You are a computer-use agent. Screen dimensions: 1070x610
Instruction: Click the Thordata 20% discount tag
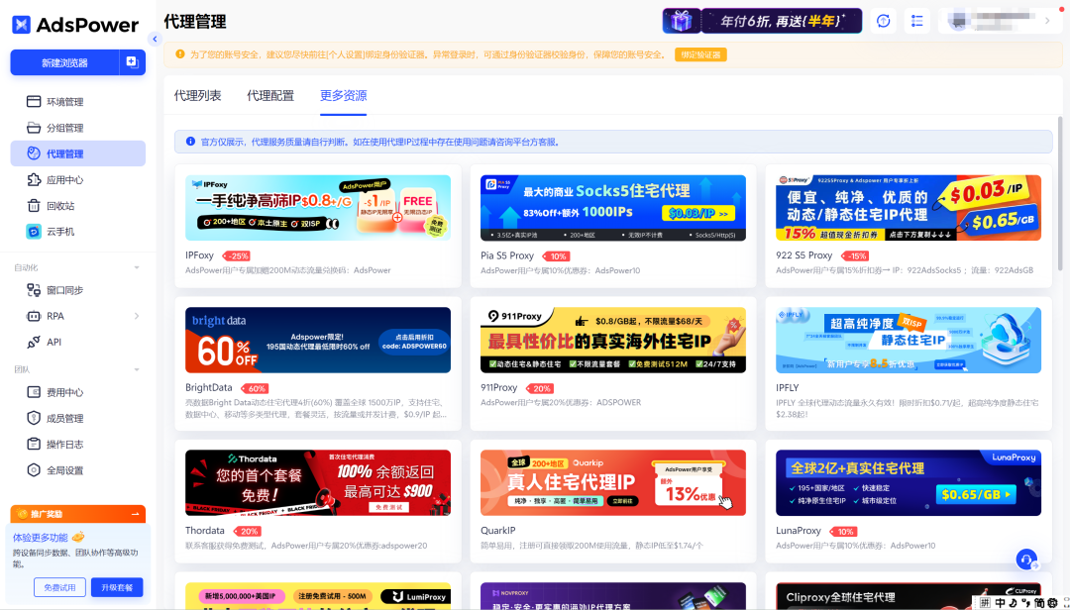coord(247,531)
